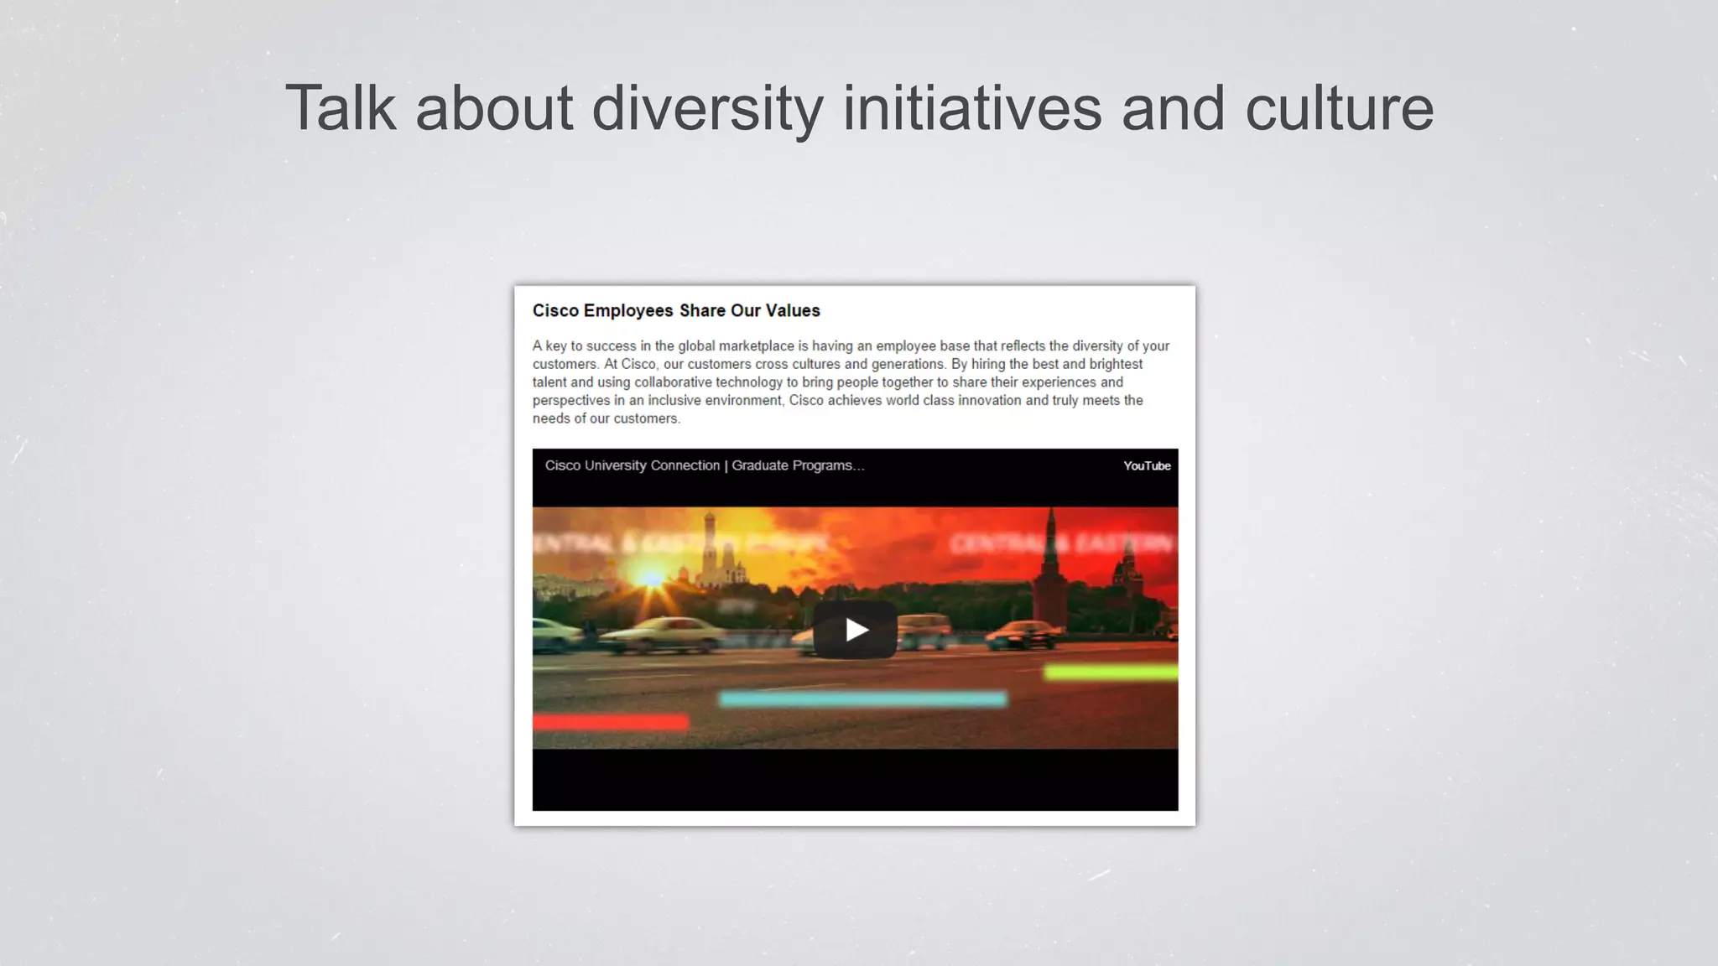Open the 'Cisco University Connection | Graduate Programs...' video title
The image size is (1718, 966).
click(705, 465)
